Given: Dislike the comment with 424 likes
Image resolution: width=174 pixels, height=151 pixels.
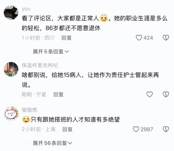Looking at the screenshot, I should pos(166,38).
